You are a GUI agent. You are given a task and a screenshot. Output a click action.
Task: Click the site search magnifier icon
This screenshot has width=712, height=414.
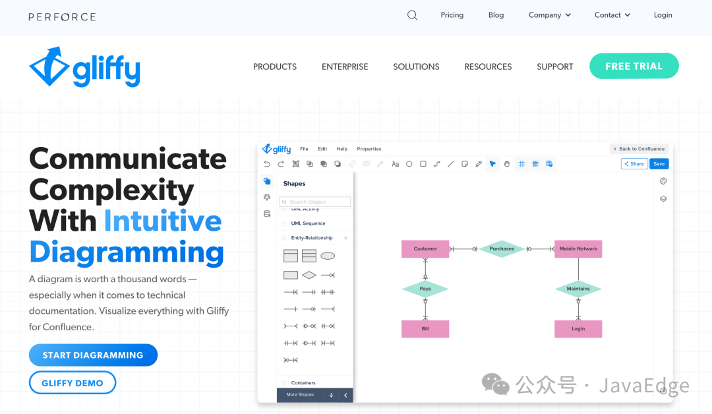click(x=412, y=15)
